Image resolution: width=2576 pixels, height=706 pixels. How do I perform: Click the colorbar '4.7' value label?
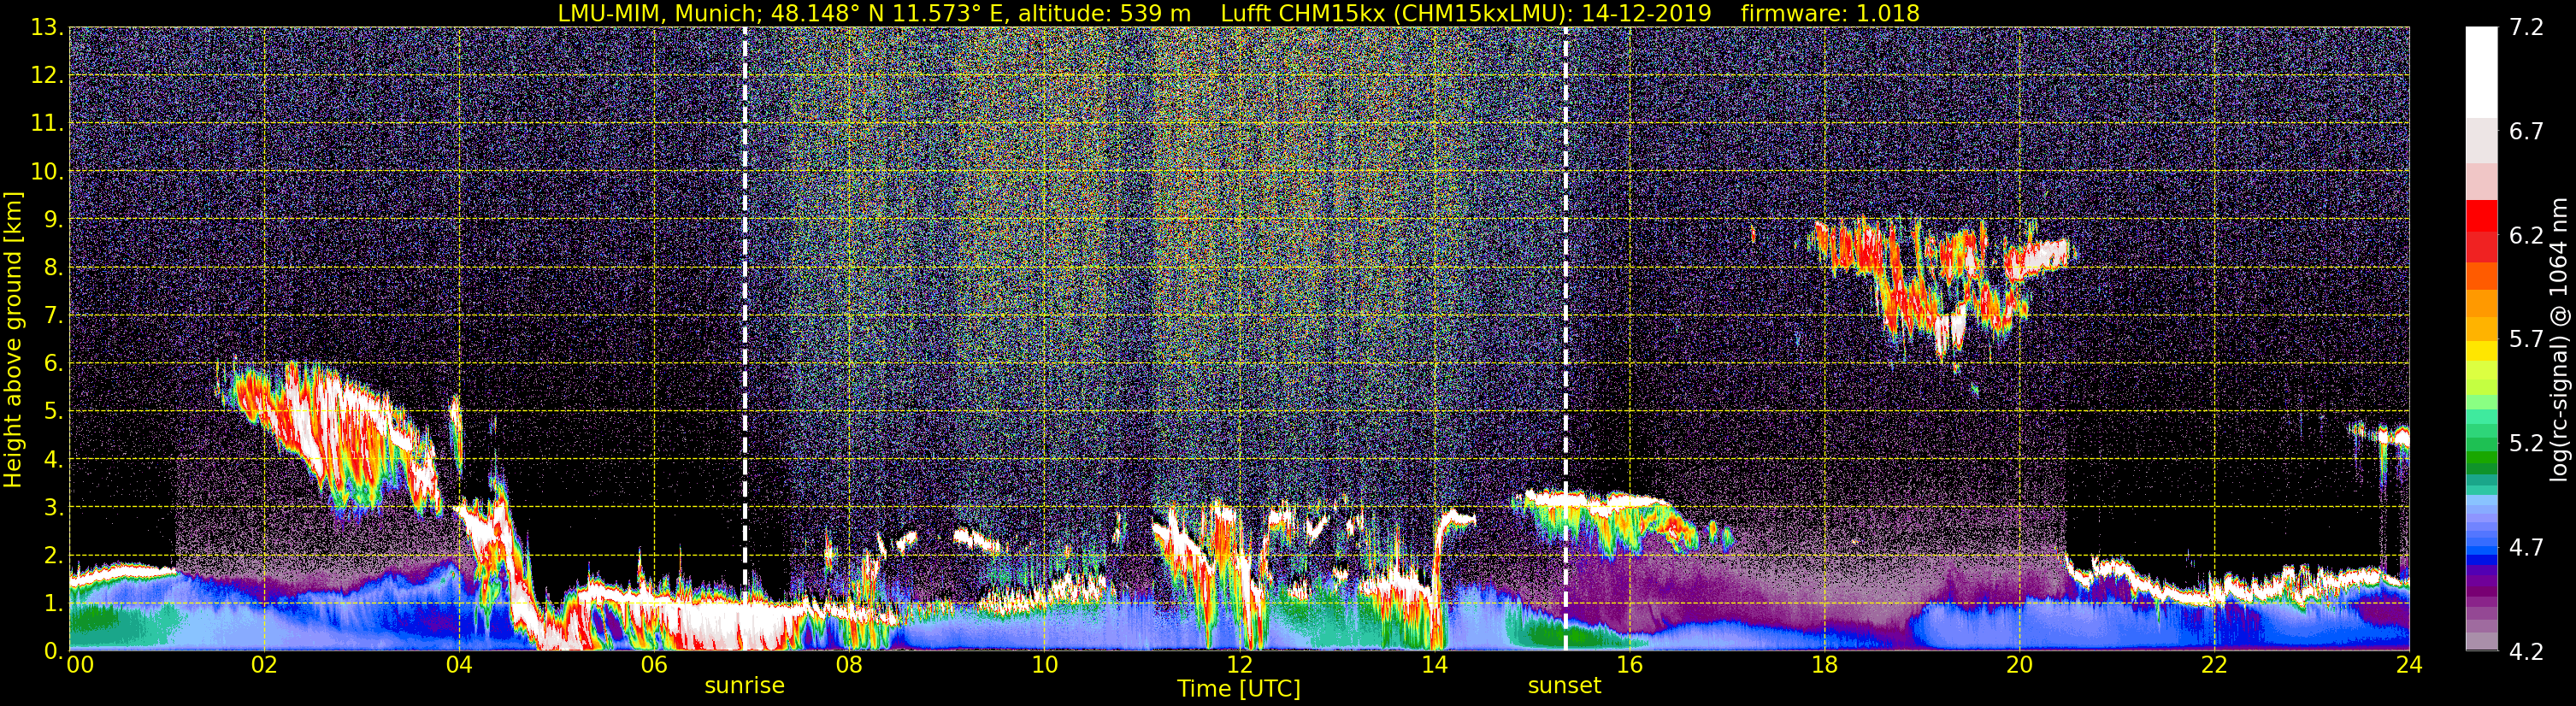point(2526,547)
